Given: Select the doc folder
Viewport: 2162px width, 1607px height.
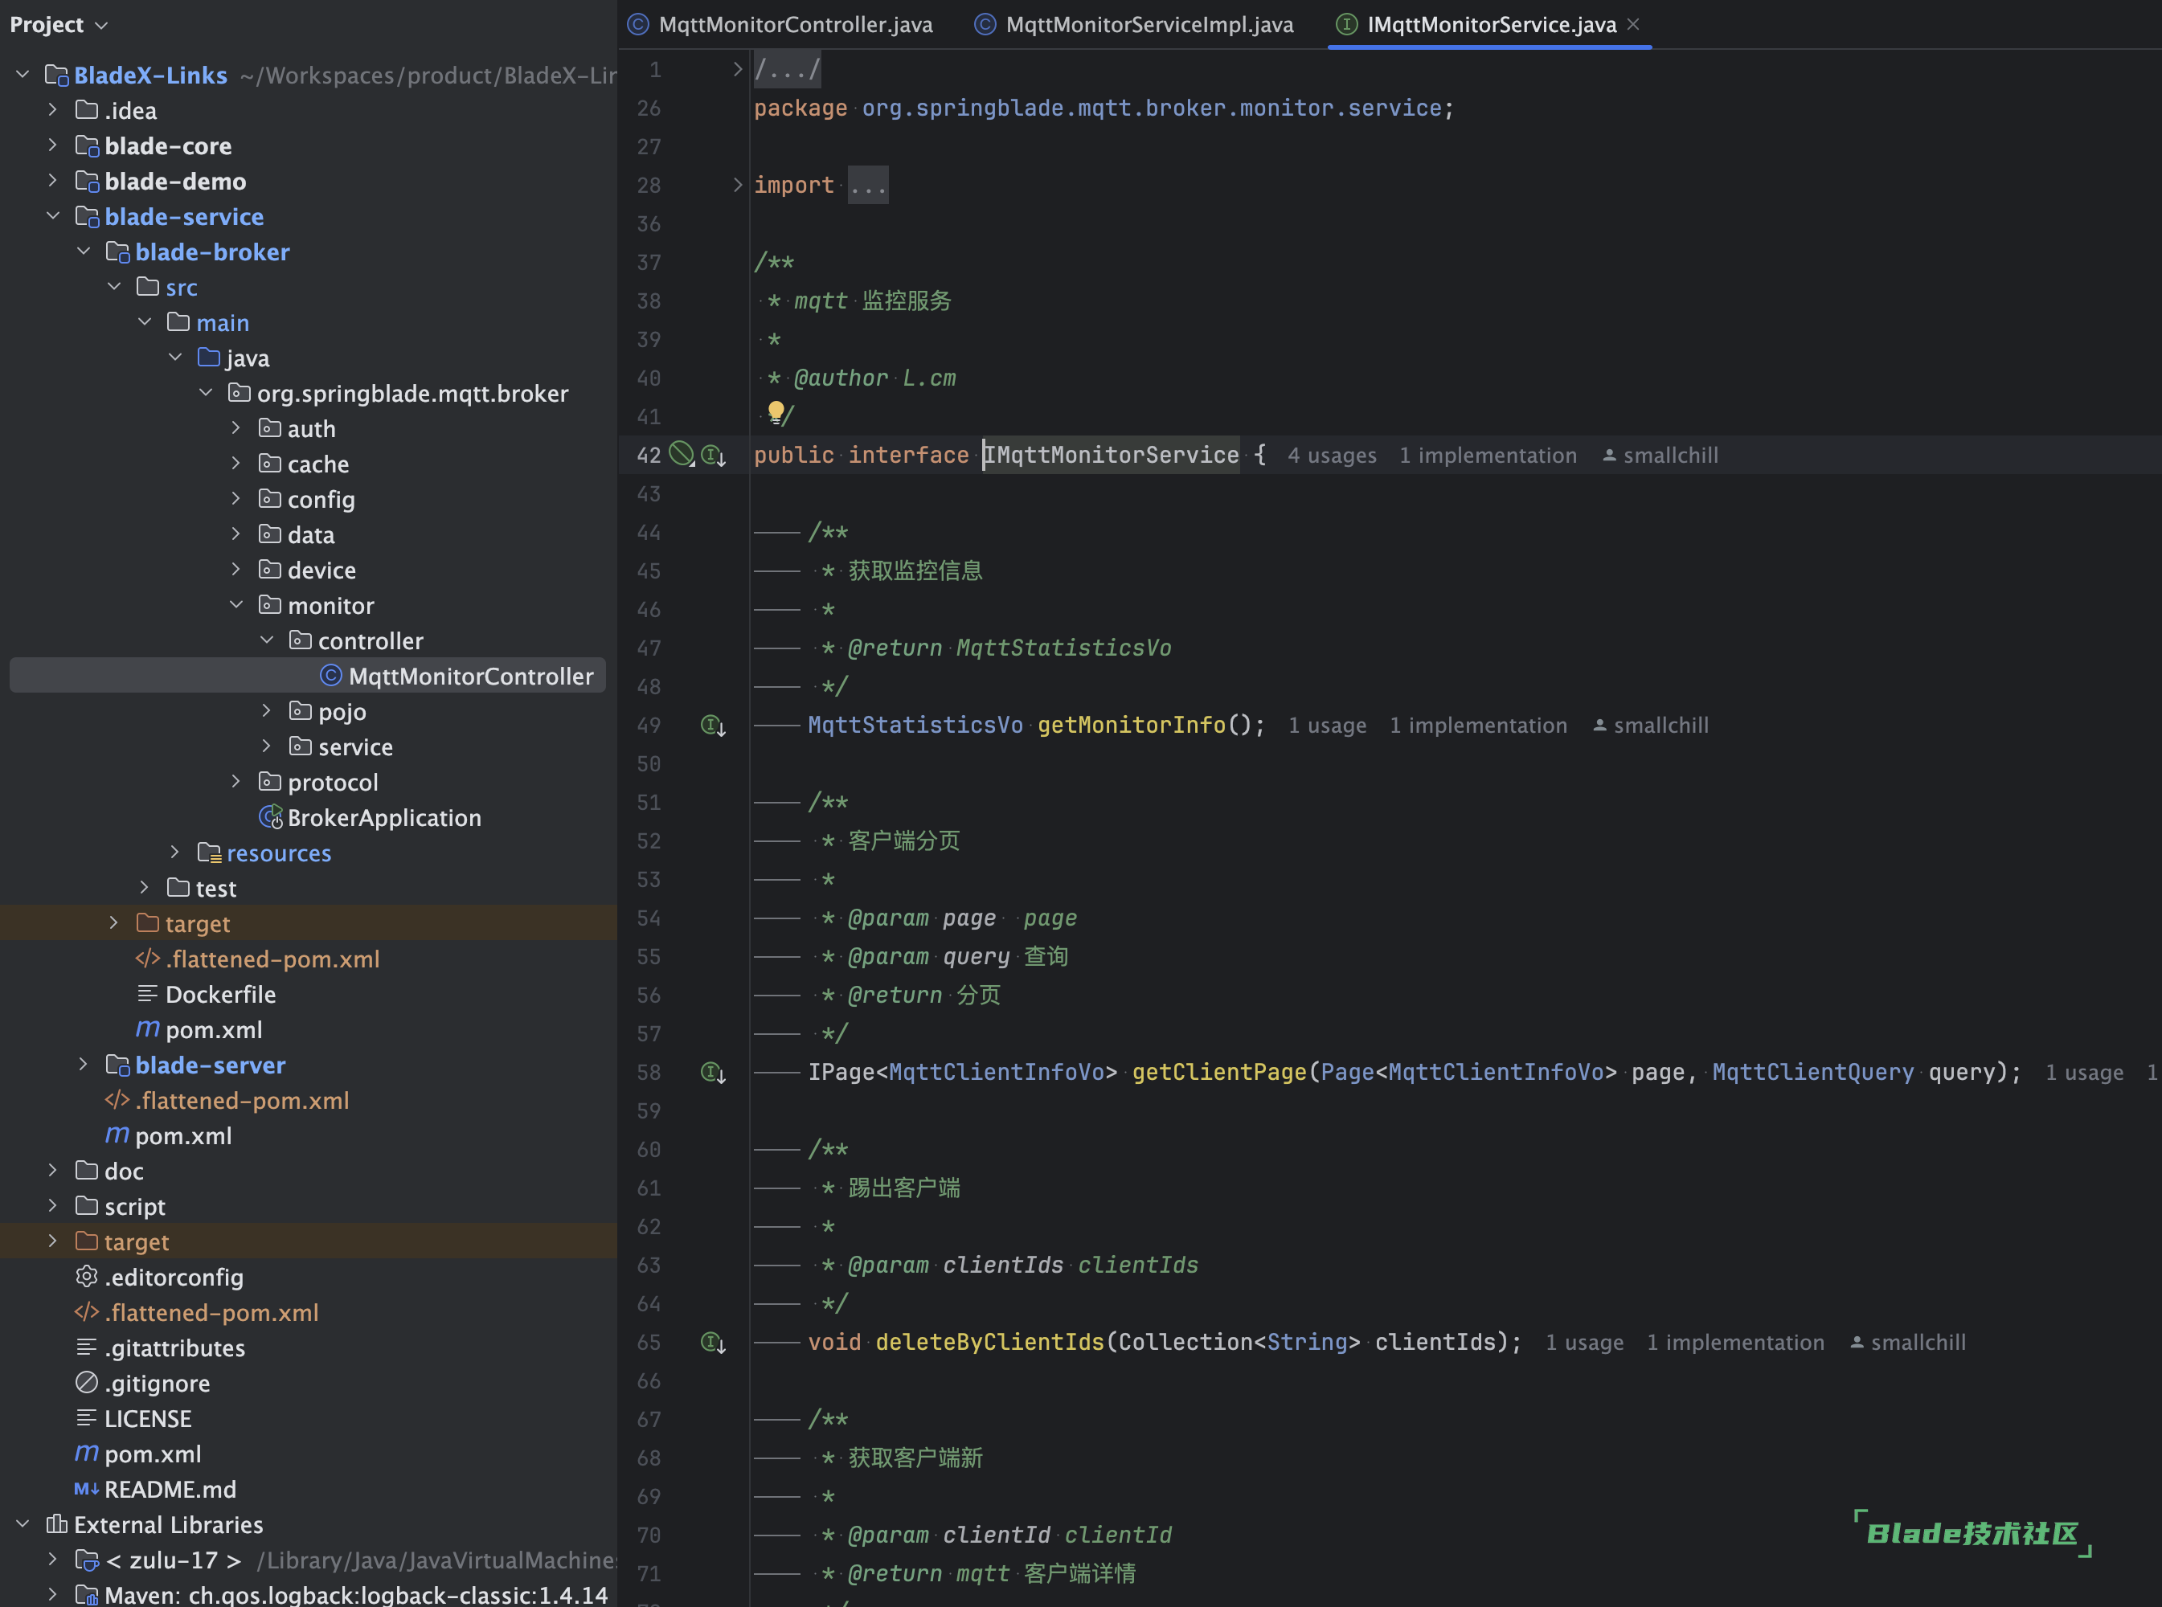Looking at the screenshot, I should click(x=124, y=1172).
